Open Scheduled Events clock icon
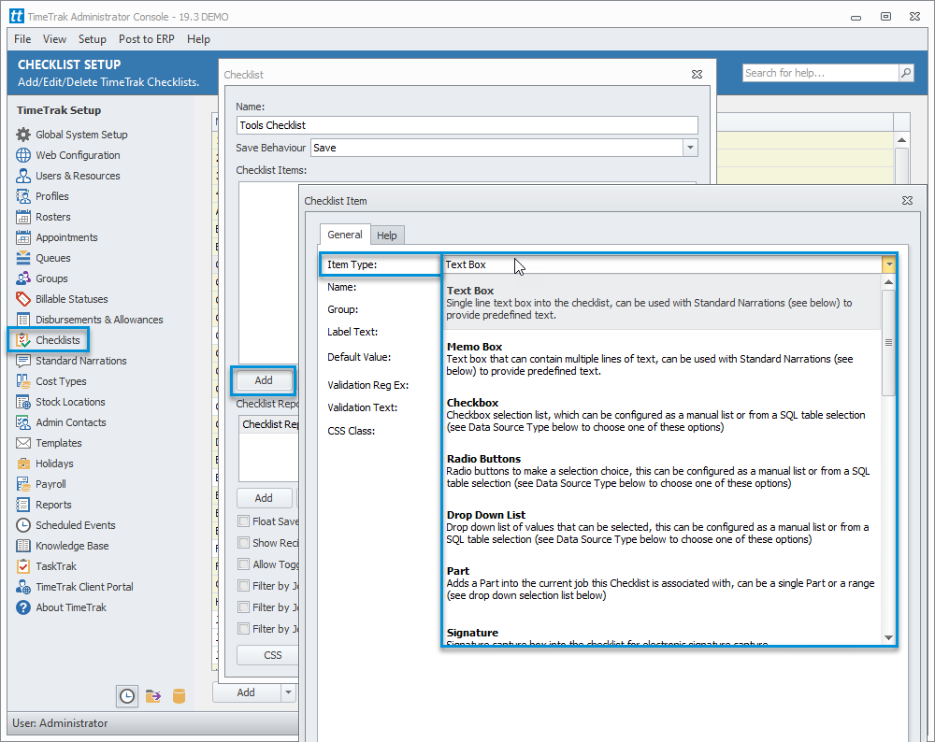The image size is (935, 742). [23, 525]
